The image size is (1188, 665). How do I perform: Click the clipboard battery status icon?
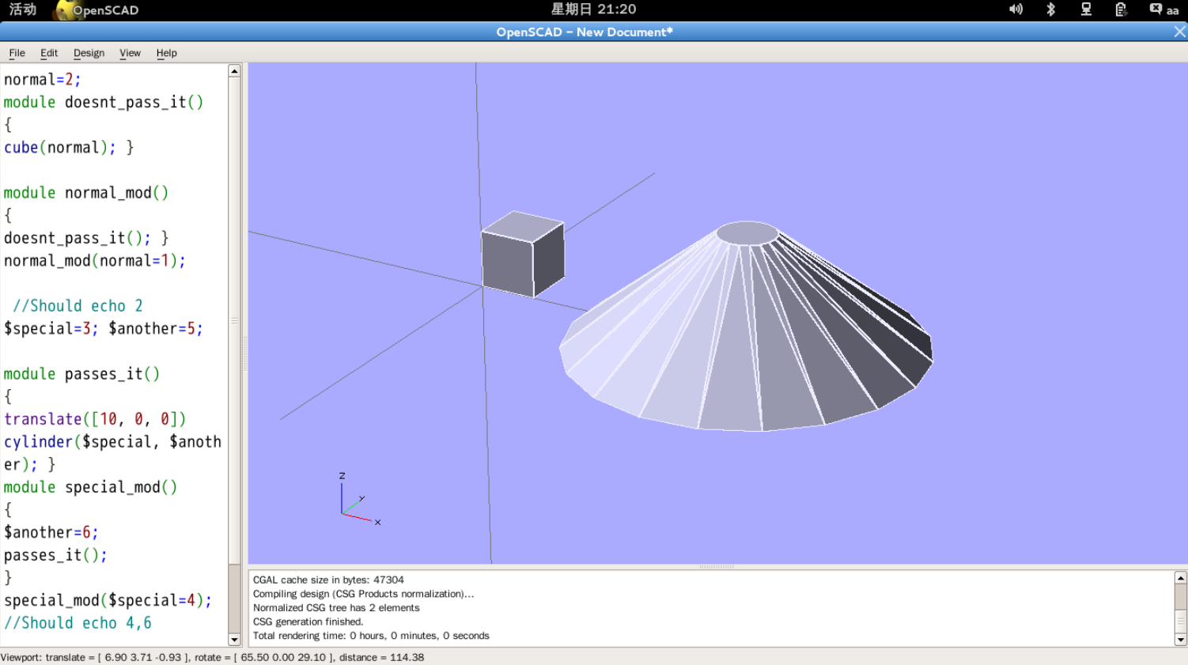click(x=1121, y=9)
